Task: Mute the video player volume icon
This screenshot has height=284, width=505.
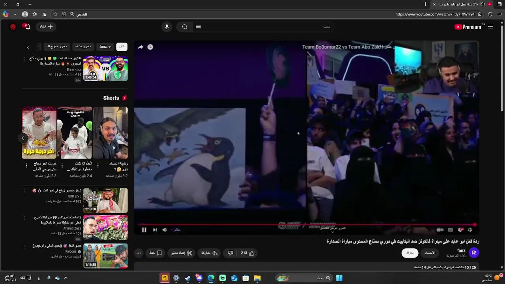Action: point(165,230)
